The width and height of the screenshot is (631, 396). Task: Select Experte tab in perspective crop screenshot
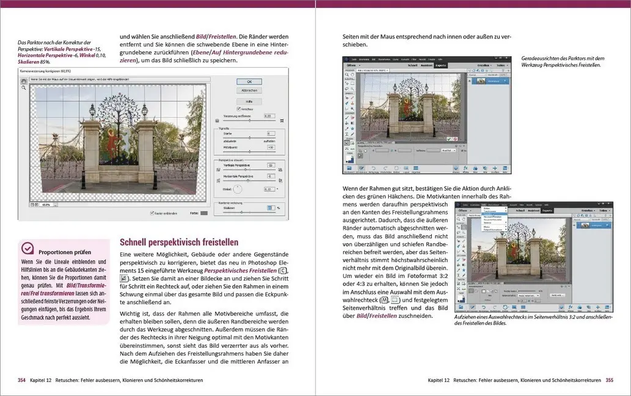coord(440,65)
